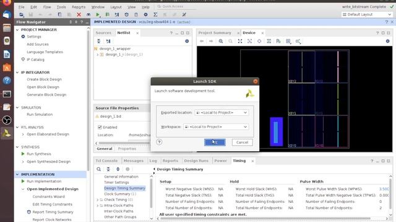Viewport: 396px width, 222px height.
Task: Click the zoom-to-selection icon in Device toolbar
Action: click(x=249, y=41)
